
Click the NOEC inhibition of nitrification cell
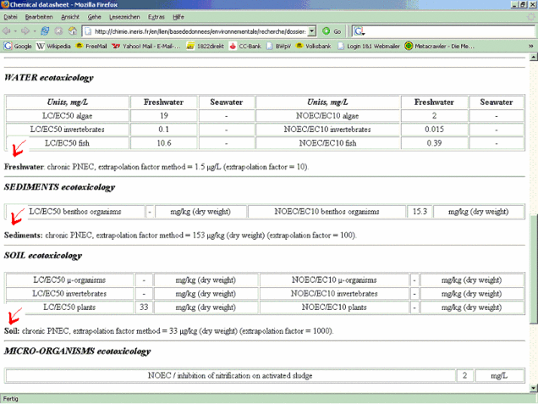coord(230,375)
